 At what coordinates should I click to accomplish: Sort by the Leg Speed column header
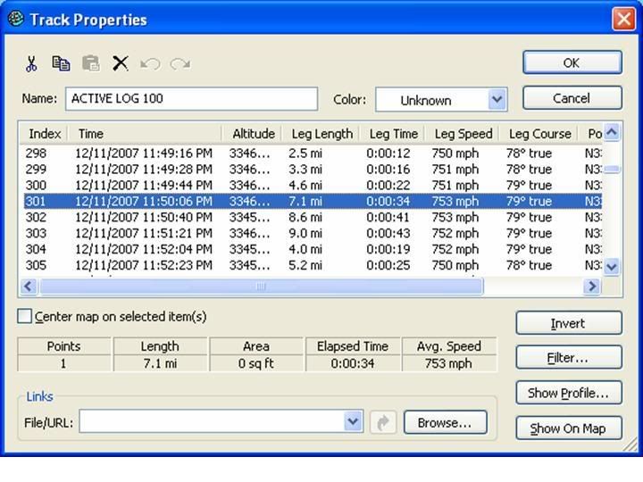tap(463, 134)
